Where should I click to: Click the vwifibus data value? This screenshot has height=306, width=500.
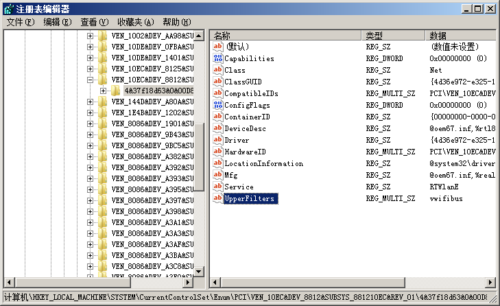pos(446,198)
